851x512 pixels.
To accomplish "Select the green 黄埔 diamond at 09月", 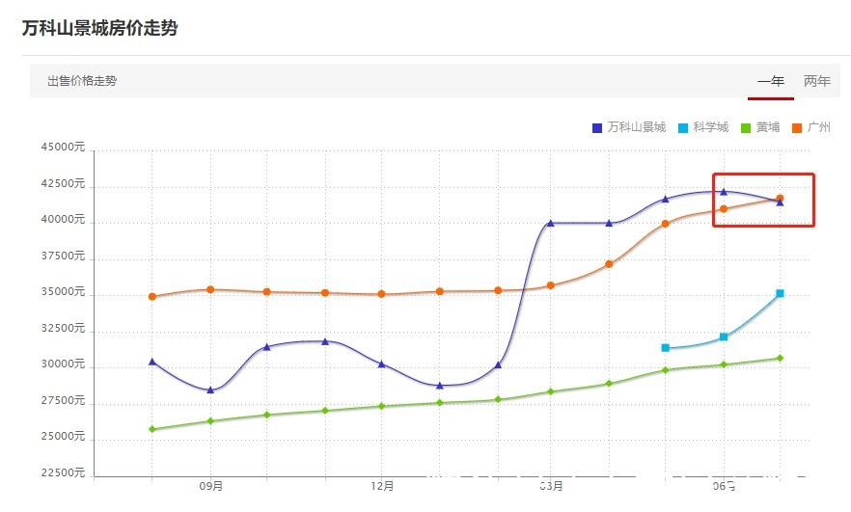I will pos(210,420).
